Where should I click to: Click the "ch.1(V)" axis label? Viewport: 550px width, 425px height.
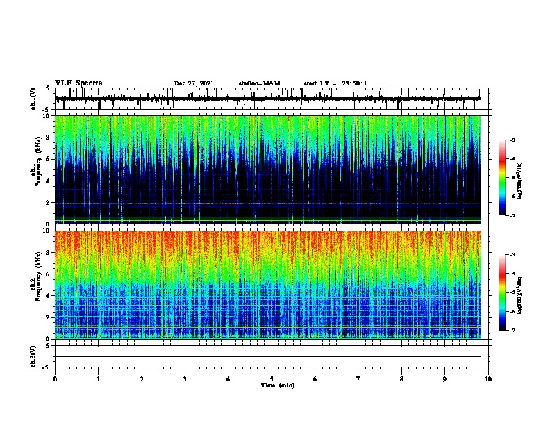[33, 99]
